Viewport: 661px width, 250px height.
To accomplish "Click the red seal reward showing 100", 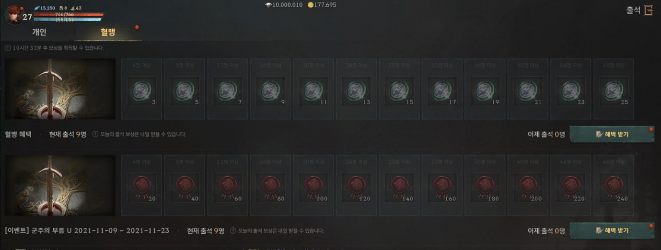I will click(x=313, y=185).
